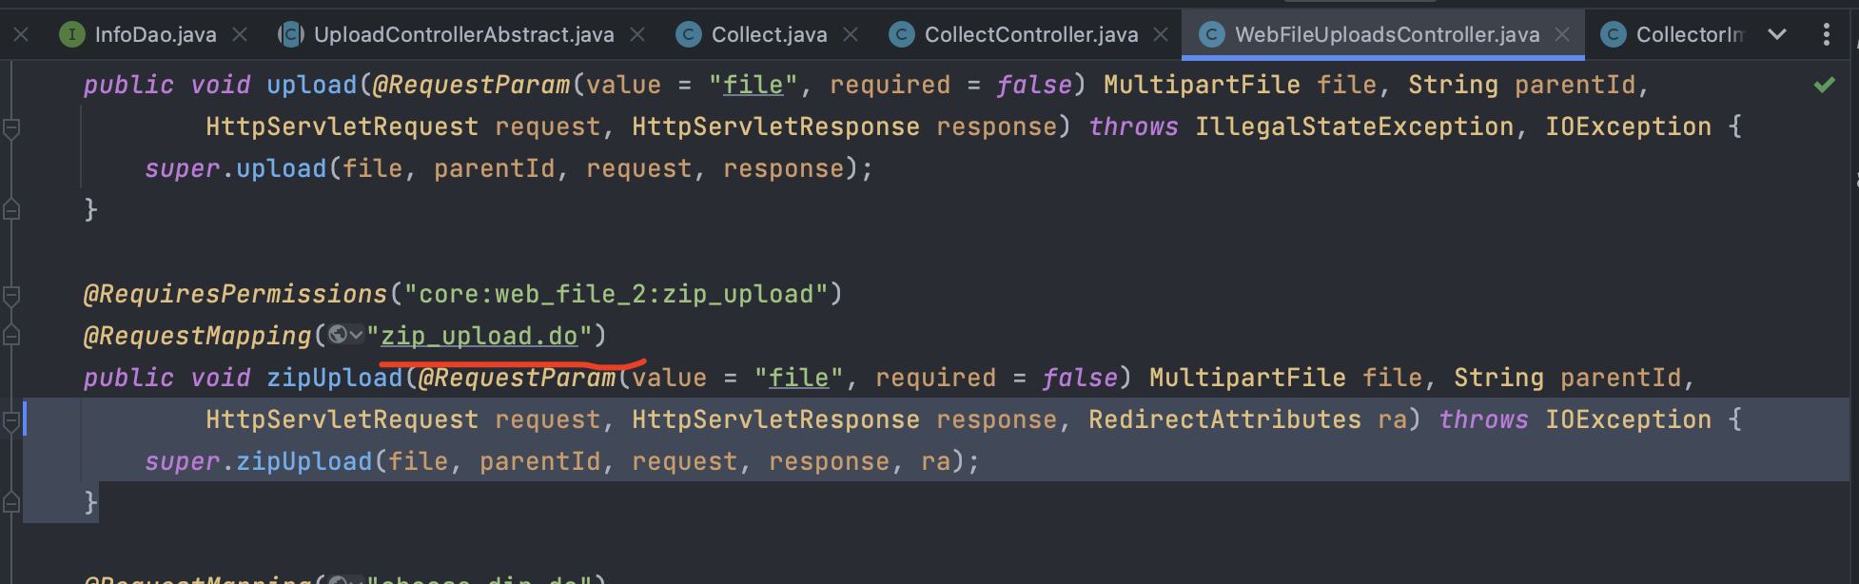Image resolution: width=1859 pixels, height=584 pixels.
Task: Click the green inspection checkmark indicator
Action: 1824,86
